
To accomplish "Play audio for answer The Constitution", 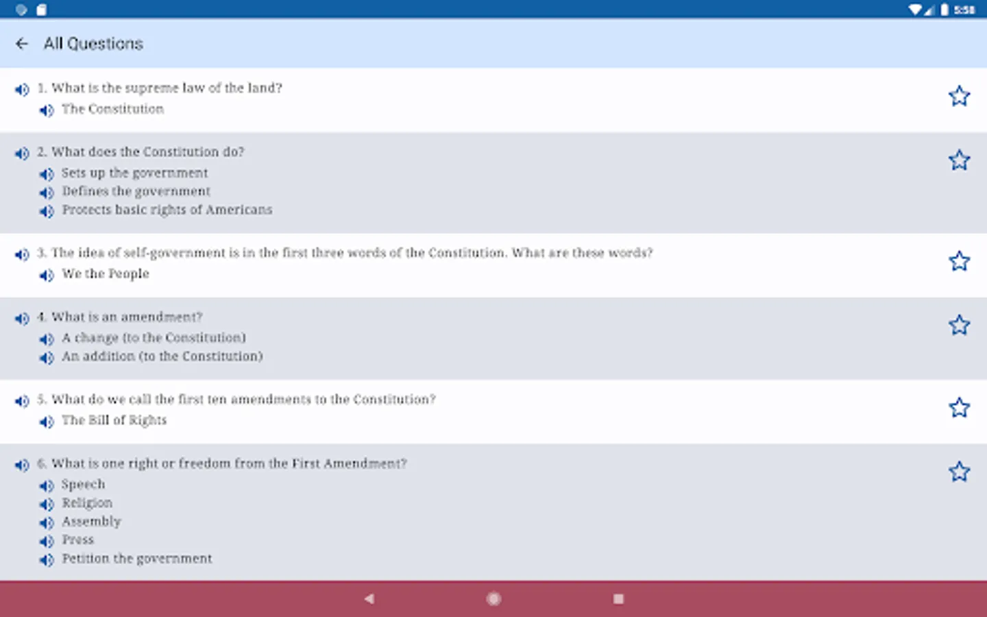I will (47, 110).
